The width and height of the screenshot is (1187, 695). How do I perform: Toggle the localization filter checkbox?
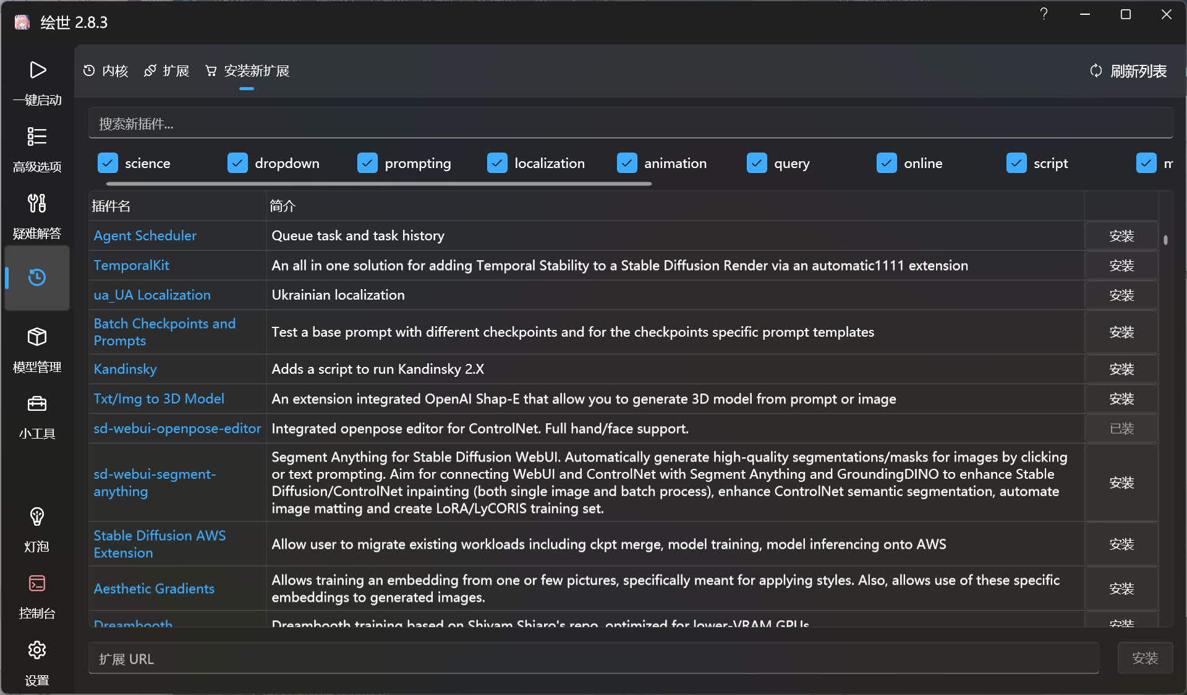click(497, 163)
